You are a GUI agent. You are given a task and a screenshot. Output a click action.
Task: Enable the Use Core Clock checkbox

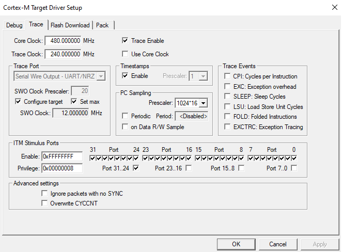click(x=125, y=54)
